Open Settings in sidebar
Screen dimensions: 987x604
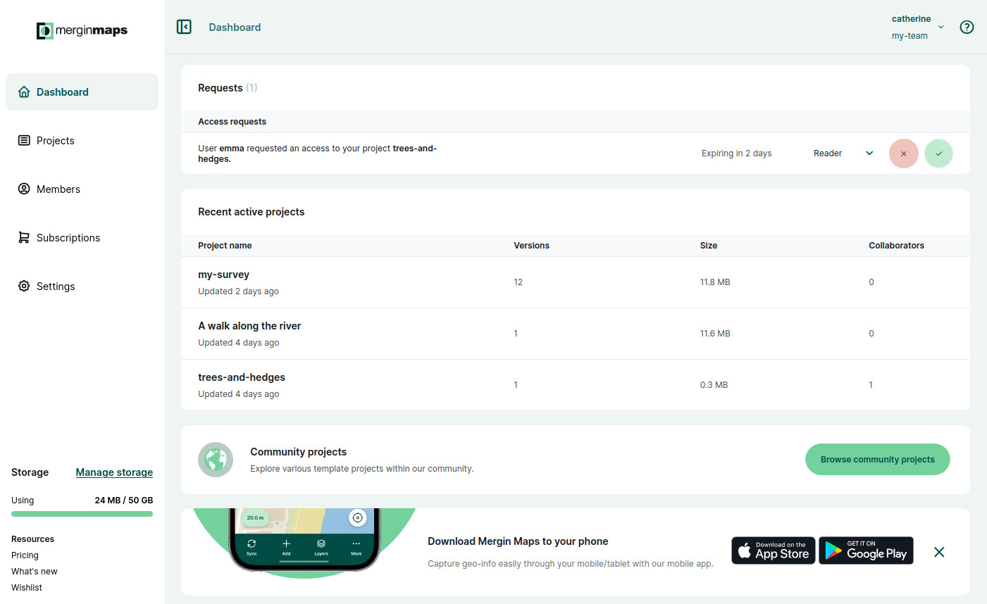(x=82, y=287)
